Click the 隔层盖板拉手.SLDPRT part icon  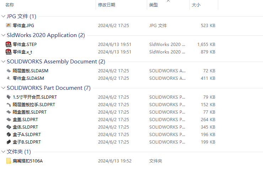9,105
